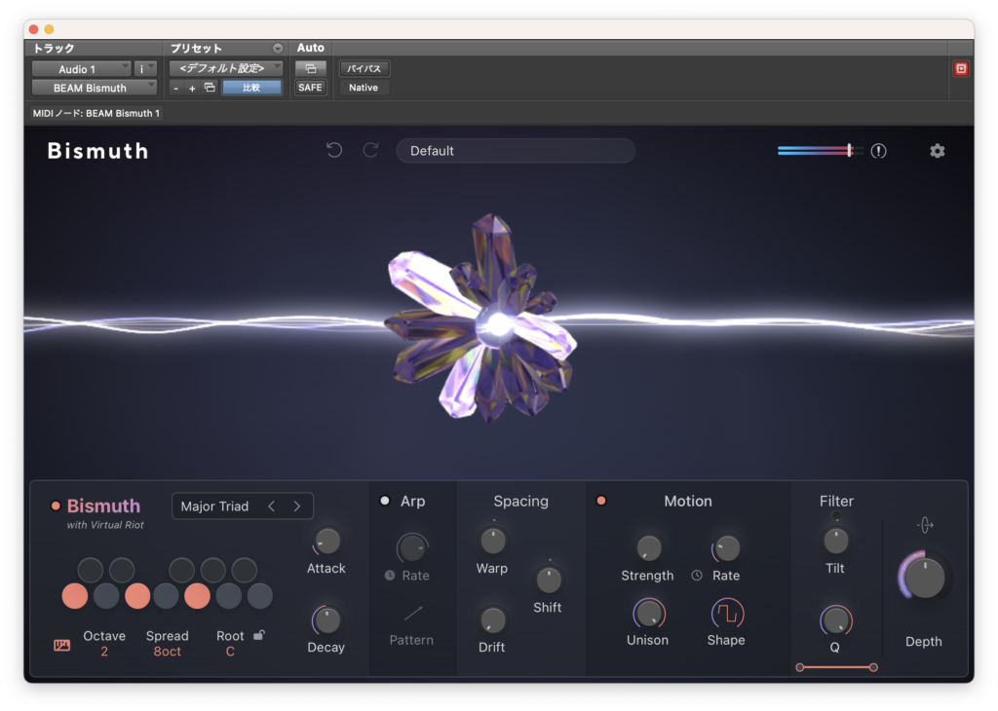Click the redo arrow icon
Image resolution: width=998 pixels, height=711 pixels.
[x=370, y=150]
